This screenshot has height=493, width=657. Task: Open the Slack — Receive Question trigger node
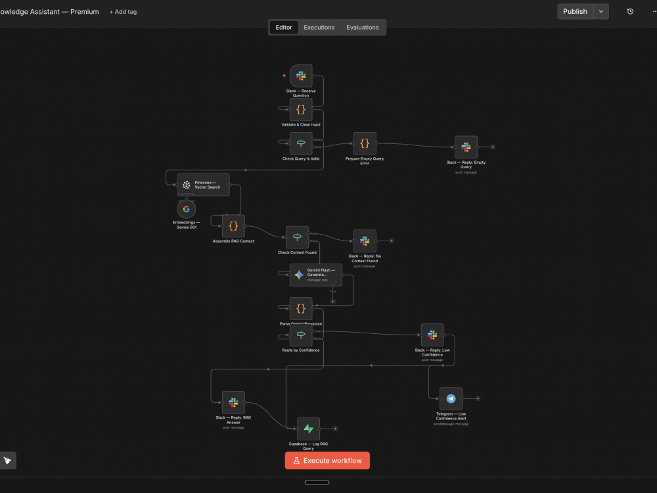click(x=301, y=76)
